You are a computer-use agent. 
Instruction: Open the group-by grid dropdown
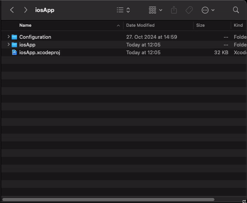coord(155,10)
